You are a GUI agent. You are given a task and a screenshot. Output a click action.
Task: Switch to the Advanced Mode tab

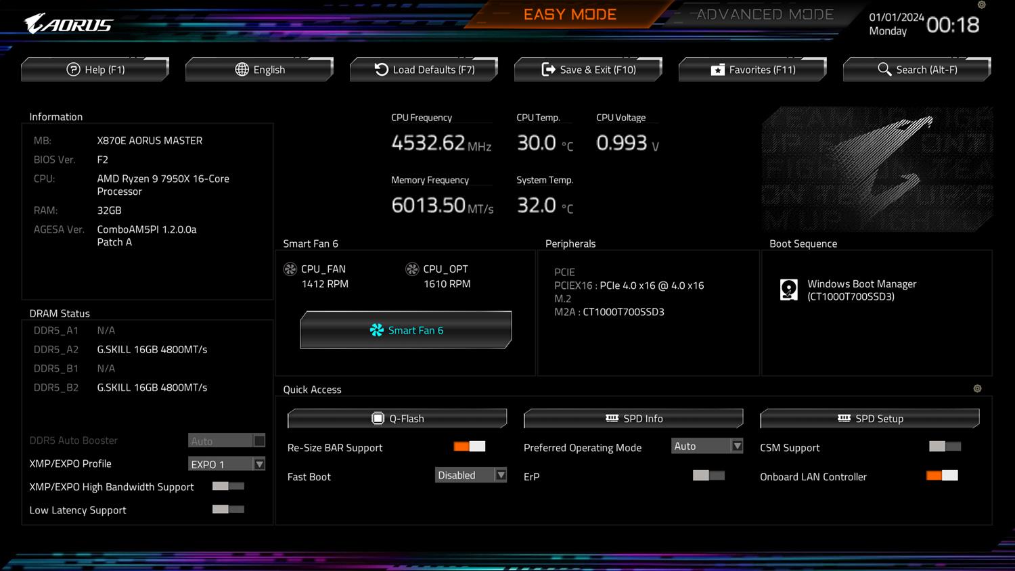click(x=765, y=15)
